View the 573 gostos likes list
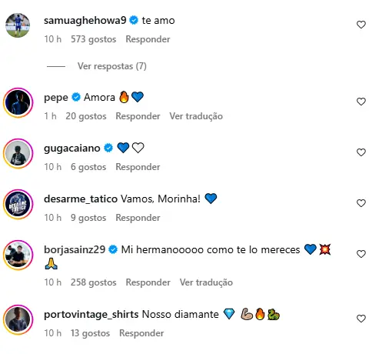Viewport: 372px width, 354px height. click(94, 39)
